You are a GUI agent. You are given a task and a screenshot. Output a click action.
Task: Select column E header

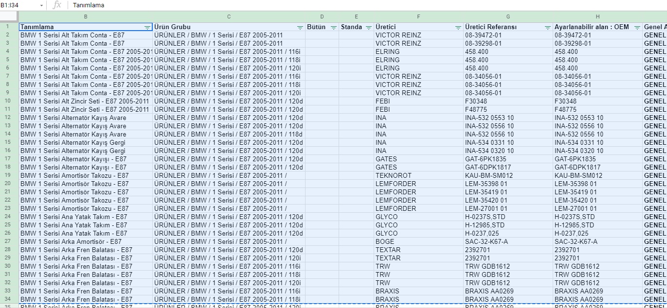[357, 17]
